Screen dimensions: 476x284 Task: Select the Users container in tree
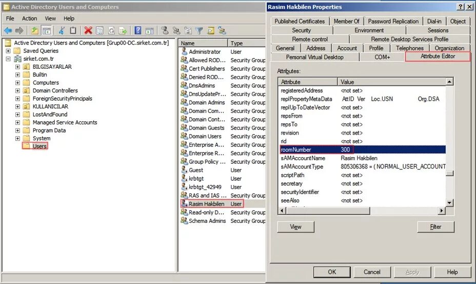tap(39, 146)
